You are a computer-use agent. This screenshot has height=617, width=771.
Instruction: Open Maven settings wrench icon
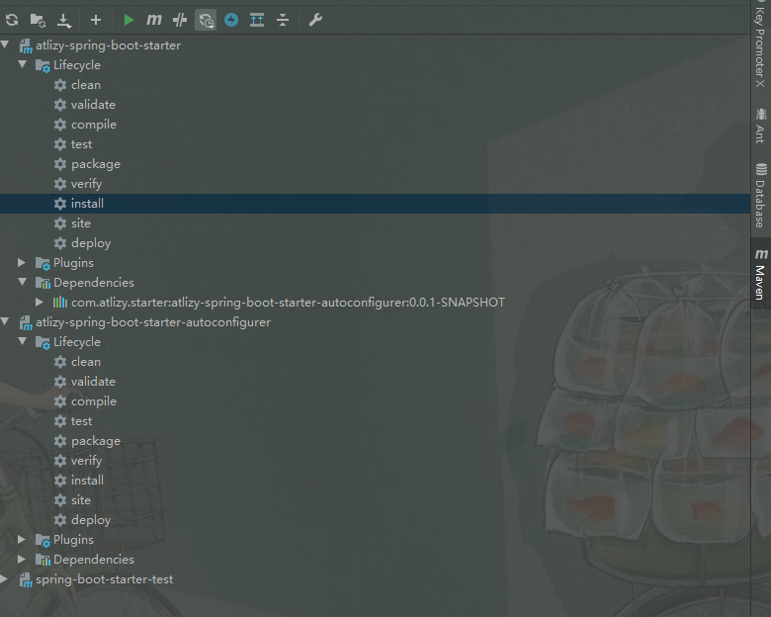315,20
